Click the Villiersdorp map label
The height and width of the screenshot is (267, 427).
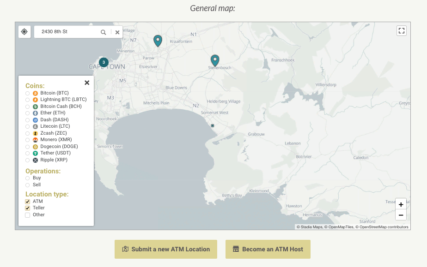tap(326, 85)
